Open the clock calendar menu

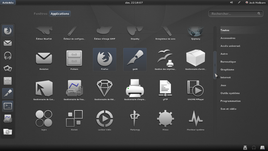coord(134,2)
